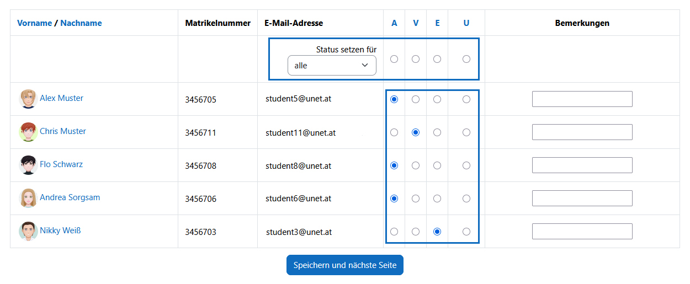Select status A for Alex Muster
The width and height of the screenshot is (690, 284).
click(394, 99)
